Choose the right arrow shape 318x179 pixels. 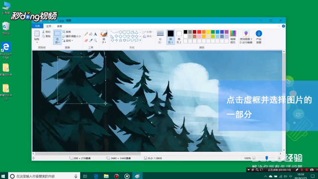click(x=129, y=36)
